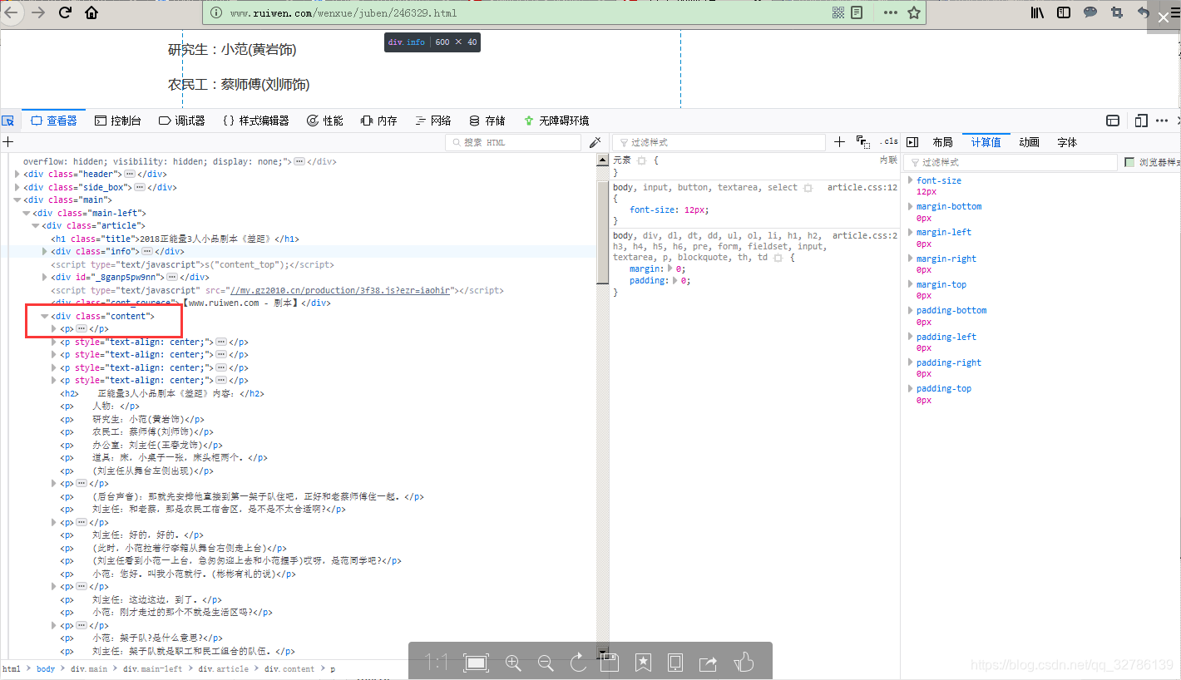Select body in breadcrumb path
The height and width of the screenshot is (680, 1181).
point(46,668)
